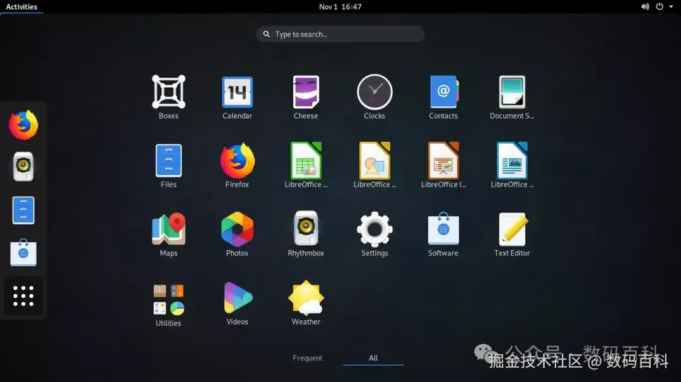681x382 pixels.
Task: Click the volume icon in top bar
Action: point(646,6)
